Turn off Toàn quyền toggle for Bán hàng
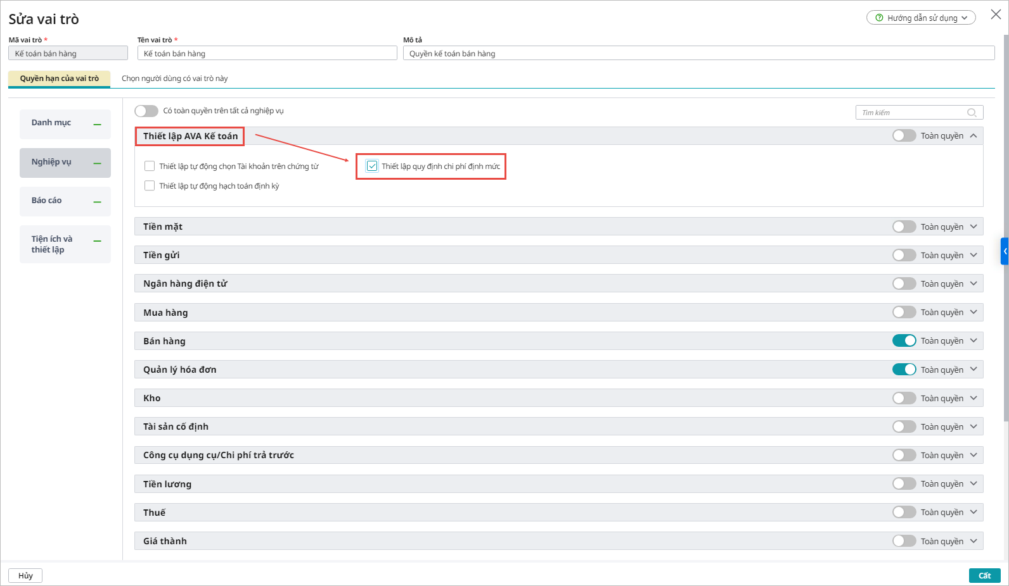The image size is (1009, 586). coord(904,340)
